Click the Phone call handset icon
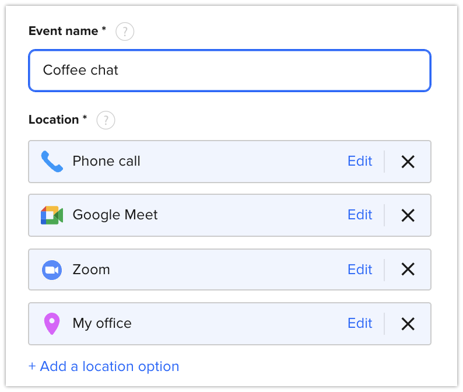463x392 pixels. 52,162
